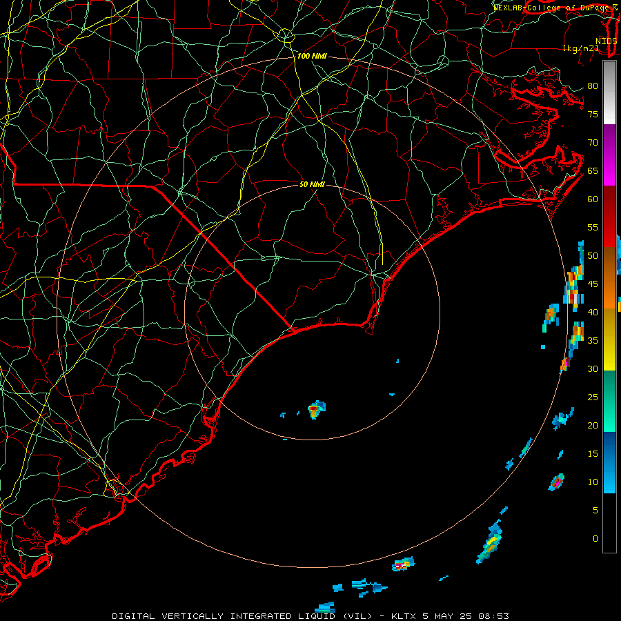Click the 20 value on the VIL scale

tap(593, 426)
